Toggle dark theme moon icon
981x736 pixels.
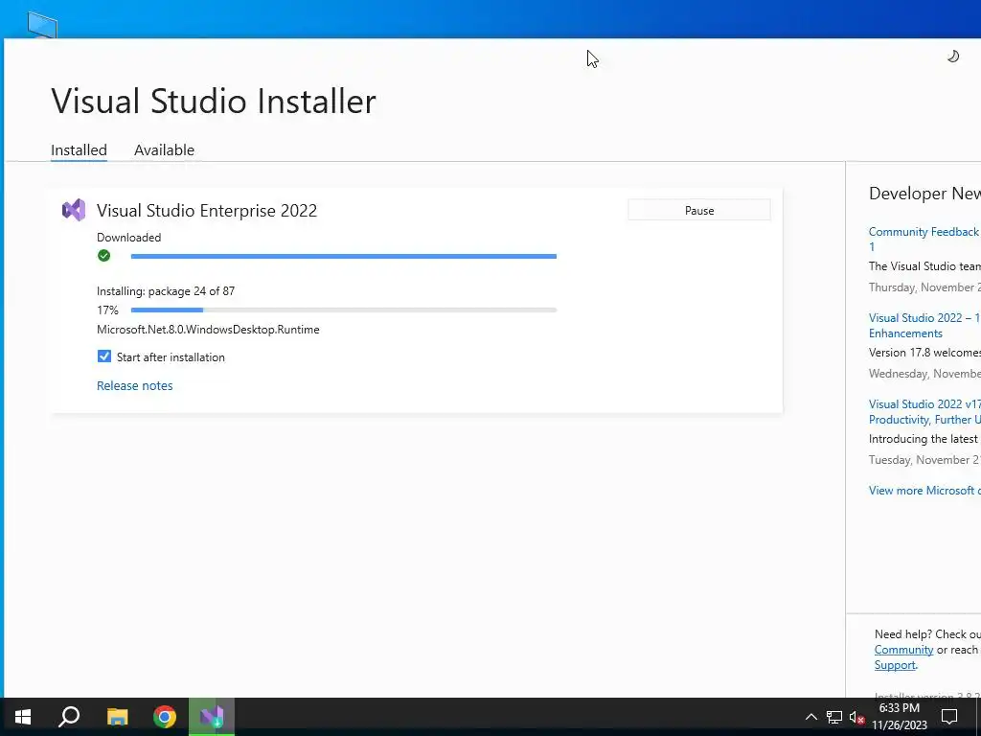[953, 57]
